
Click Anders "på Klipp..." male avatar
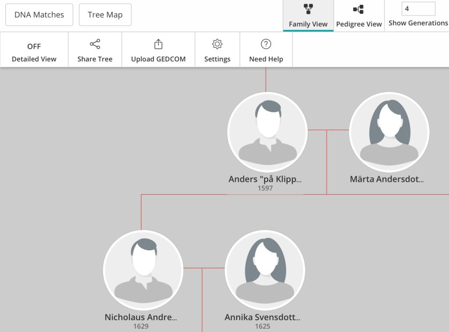pos(267,132)
